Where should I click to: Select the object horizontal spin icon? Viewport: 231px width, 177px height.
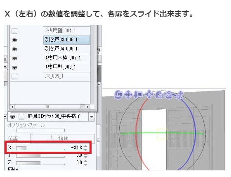[169, 95]
